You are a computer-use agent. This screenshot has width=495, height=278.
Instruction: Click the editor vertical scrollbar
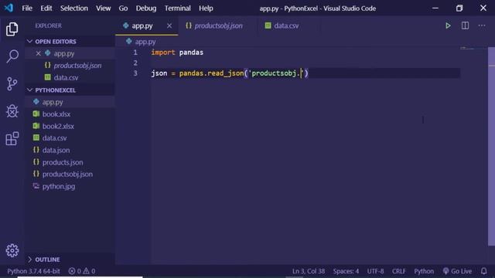(491, 146)
